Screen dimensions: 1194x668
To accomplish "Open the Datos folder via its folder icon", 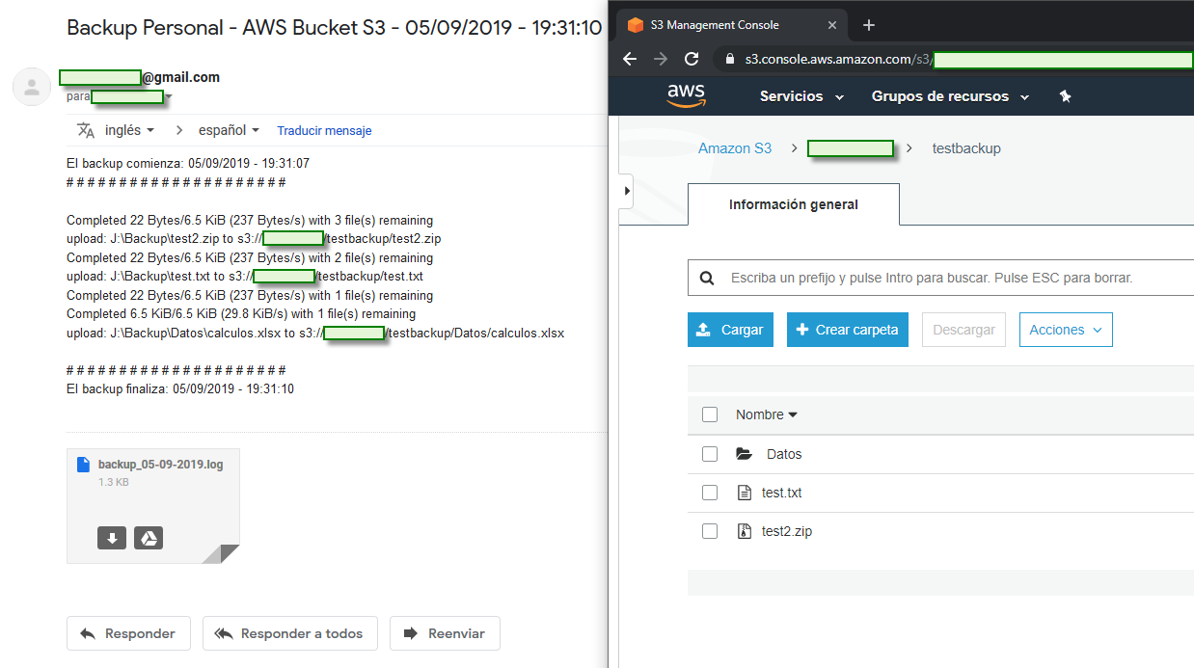I will point(745,453).
